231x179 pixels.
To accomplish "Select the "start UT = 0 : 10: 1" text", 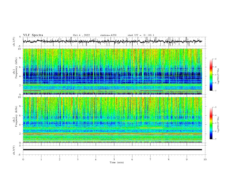I will click(141, 35).
